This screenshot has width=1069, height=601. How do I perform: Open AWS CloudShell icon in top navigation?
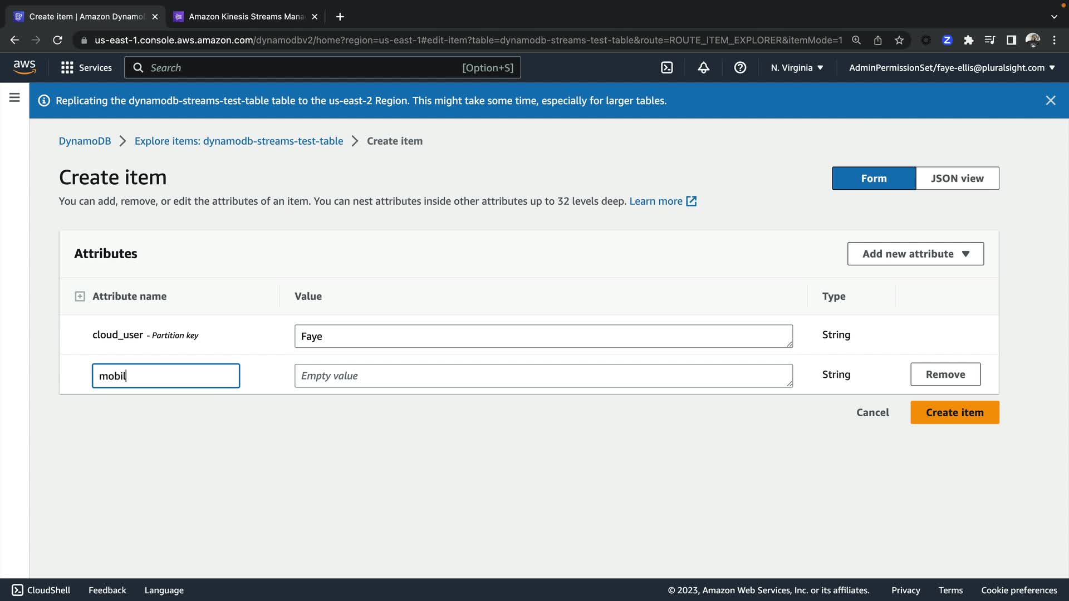666,67
